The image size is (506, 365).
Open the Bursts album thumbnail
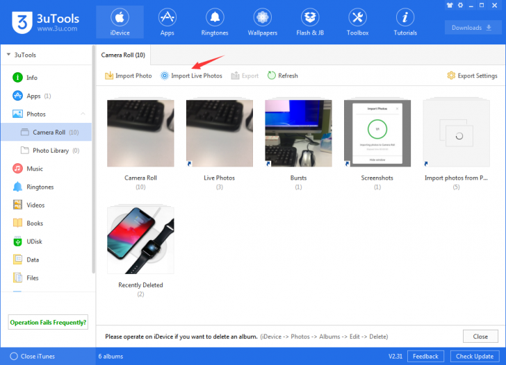point(298,133)
